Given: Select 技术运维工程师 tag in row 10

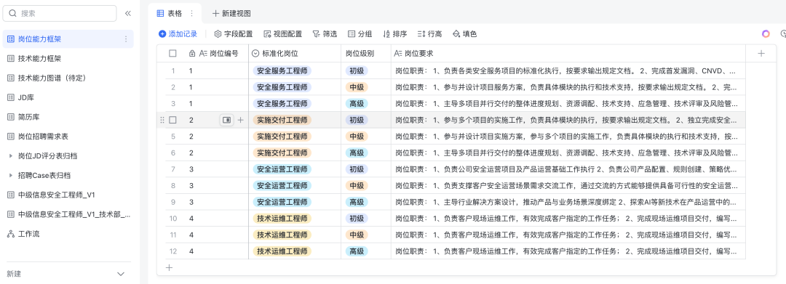Looking at the screenshot, I should (x=282, y=219).
